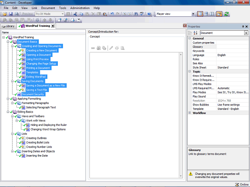Open the Player view dropdown
The height and width of the screenshot is (187, 250).
pos(193,14)
